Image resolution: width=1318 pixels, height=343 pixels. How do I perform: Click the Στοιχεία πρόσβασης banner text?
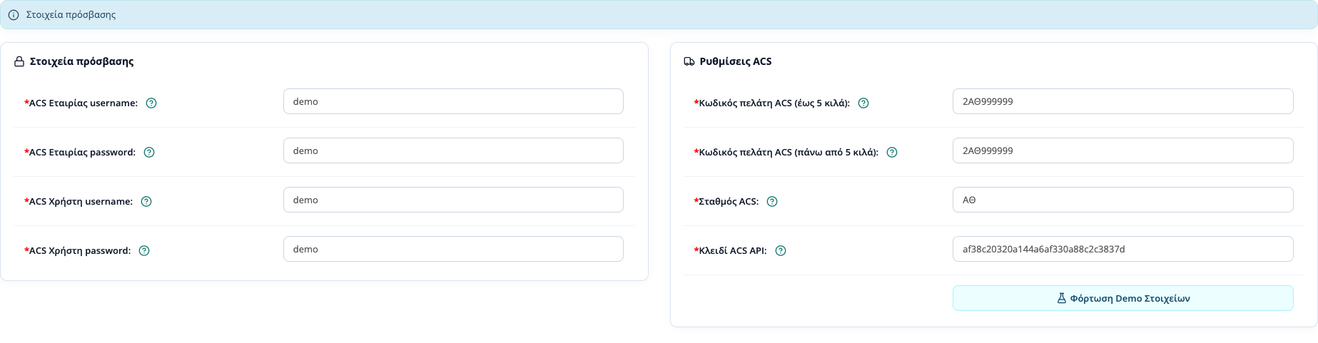[71, 15]
